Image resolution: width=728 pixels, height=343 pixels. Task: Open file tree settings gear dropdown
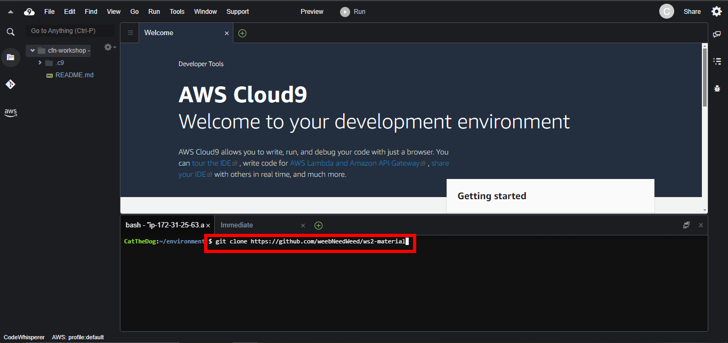(x=109, y=47)
